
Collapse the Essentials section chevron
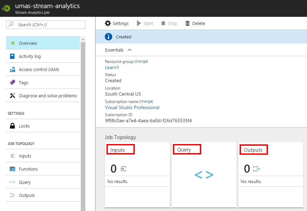[129, 50]
